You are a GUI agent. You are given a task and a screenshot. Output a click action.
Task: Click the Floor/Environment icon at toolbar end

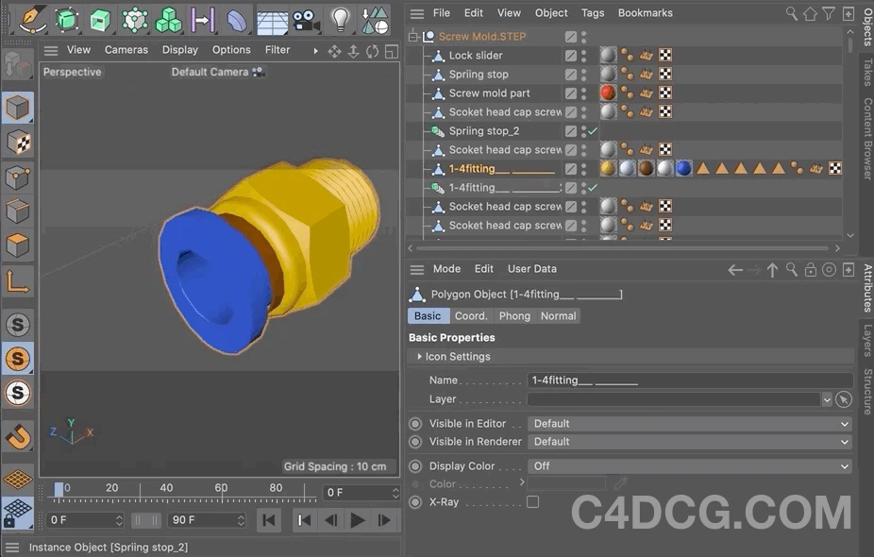pos(376,17)
